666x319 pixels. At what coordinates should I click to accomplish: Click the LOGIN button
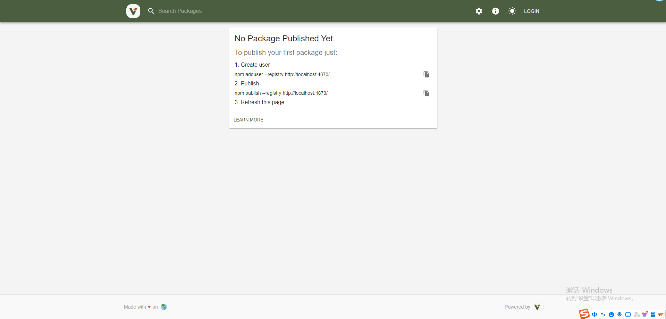coord(531,11)
